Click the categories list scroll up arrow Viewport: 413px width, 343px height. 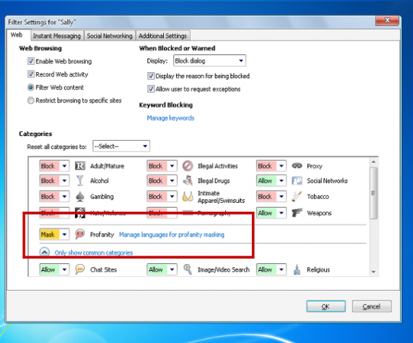tap(374, 162)
